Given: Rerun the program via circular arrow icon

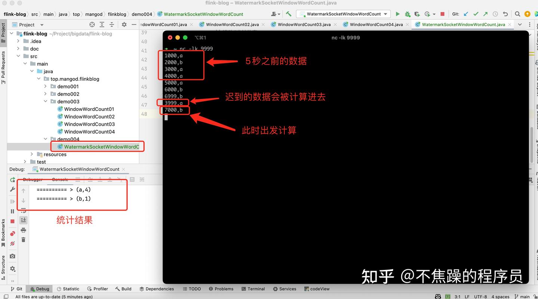Looking at the screenshot, I should coord(12,180).
